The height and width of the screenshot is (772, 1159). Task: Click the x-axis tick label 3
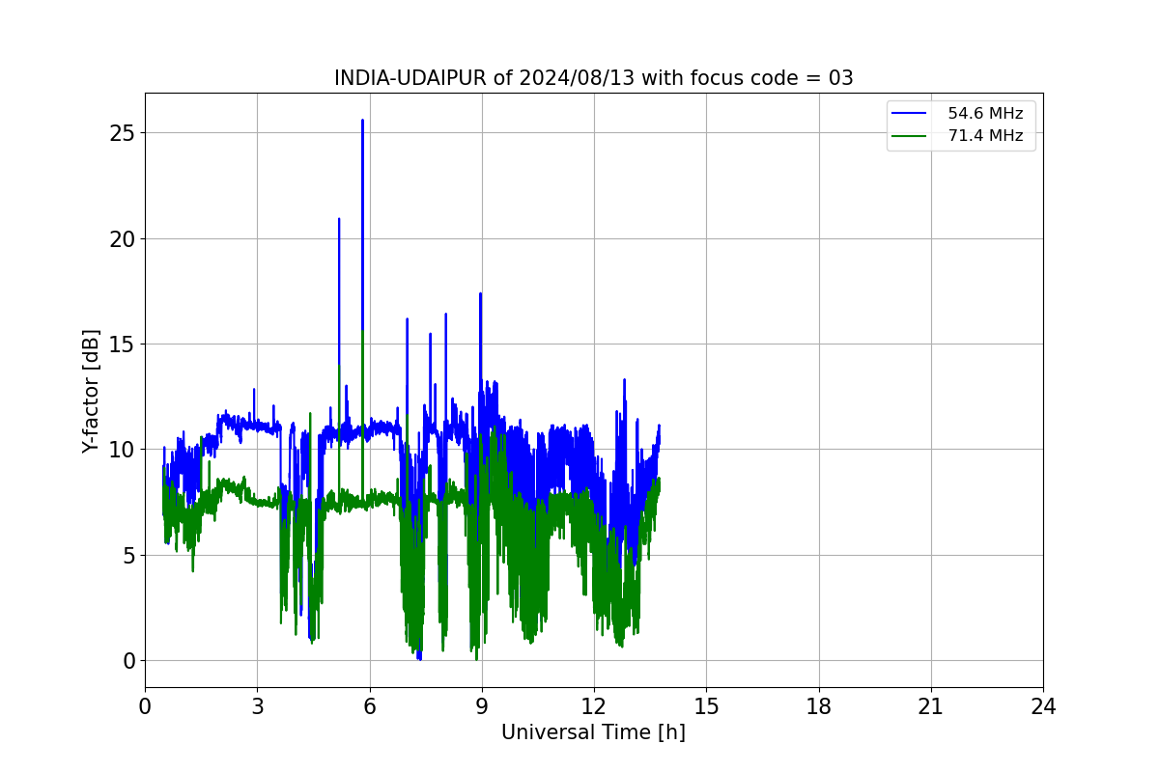pos(257,706)
